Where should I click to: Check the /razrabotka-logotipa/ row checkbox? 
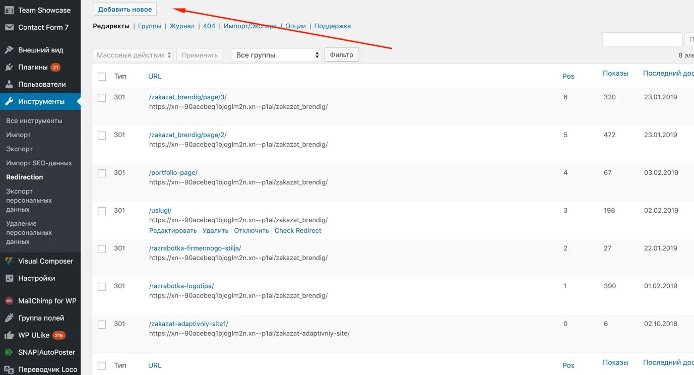tap(102, 287)
